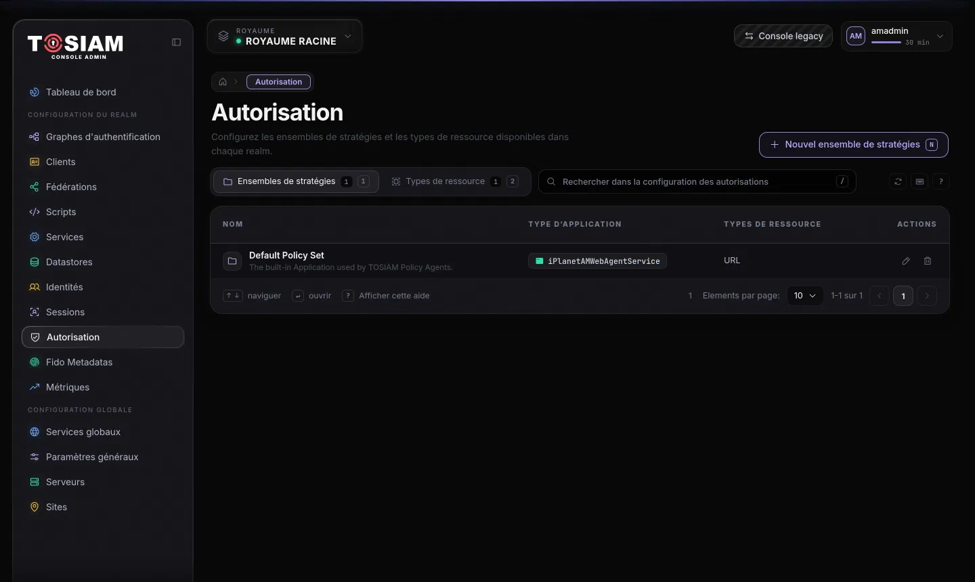Open the Royaume Racine realm selector
This screenshot has width=975, height=582.
click(284, 36)
